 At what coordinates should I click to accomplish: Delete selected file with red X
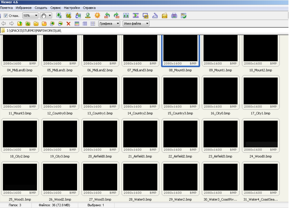[68, 24]
